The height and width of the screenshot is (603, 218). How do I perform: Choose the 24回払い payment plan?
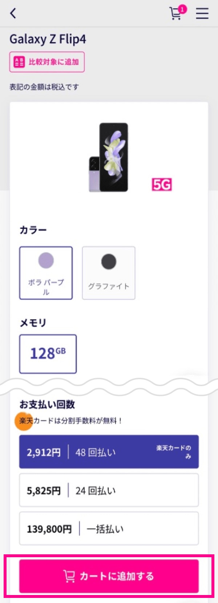(109, 490)
